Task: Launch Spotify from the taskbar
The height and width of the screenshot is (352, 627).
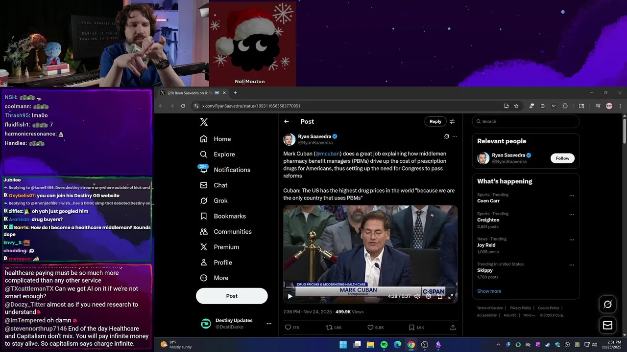Action: pos(384,345)
